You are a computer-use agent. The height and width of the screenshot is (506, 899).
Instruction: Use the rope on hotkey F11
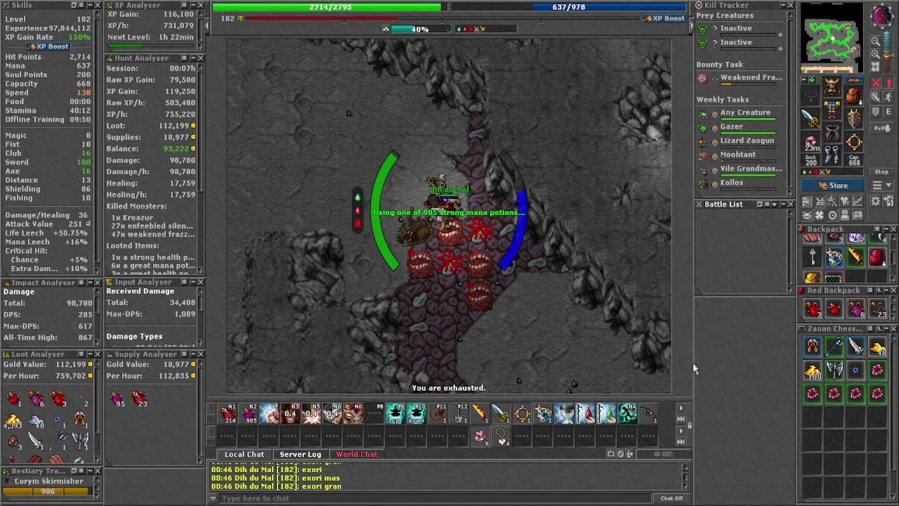(x=438, y=414)
